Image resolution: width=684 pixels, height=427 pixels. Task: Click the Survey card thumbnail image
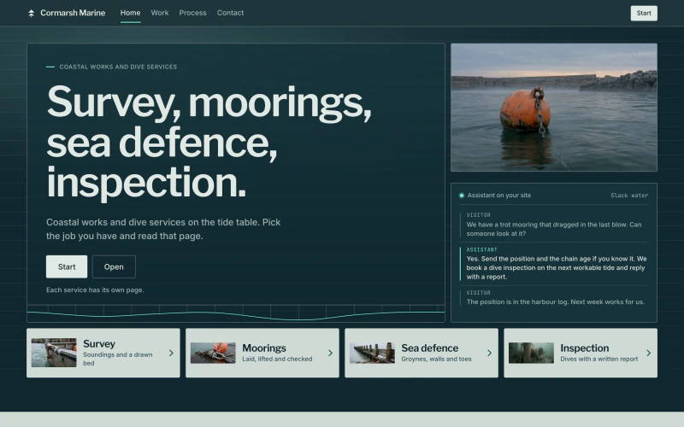(54, 353)
